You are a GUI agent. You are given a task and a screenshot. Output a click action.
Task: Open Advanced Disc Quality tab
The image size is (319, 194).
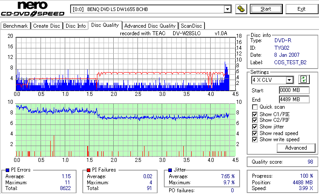click(x=150, y=26)
